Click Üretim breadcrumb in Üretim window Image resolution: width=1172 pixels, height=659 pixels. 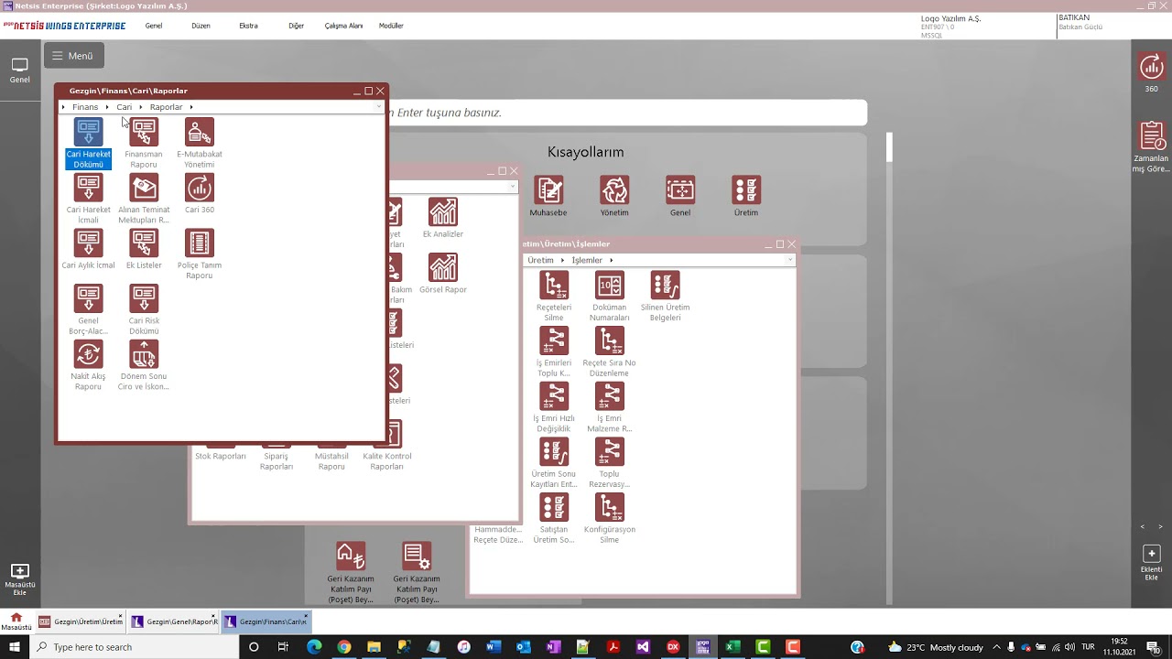[x=540, y=260]
